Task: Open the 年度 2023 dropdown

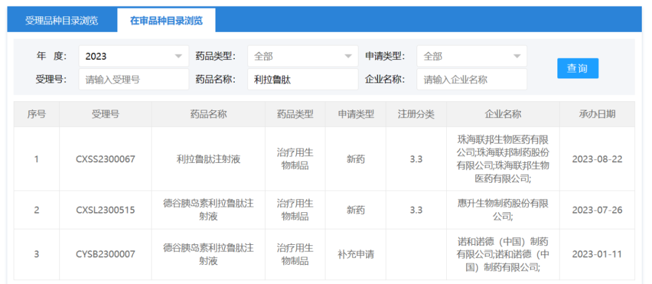Action: [133, 56]
